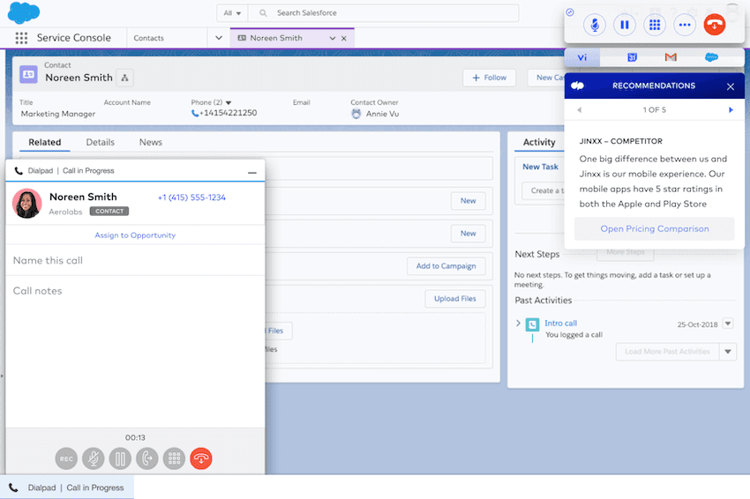
Task: Mute the microphone in the Dialpad call panel
Action: (93, 458)
